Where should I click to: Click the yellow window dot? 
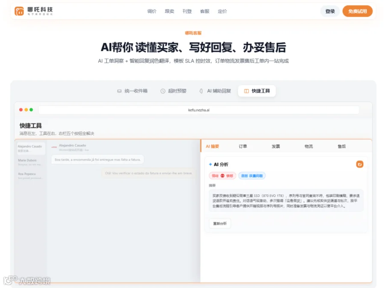[x=26, y=110]
